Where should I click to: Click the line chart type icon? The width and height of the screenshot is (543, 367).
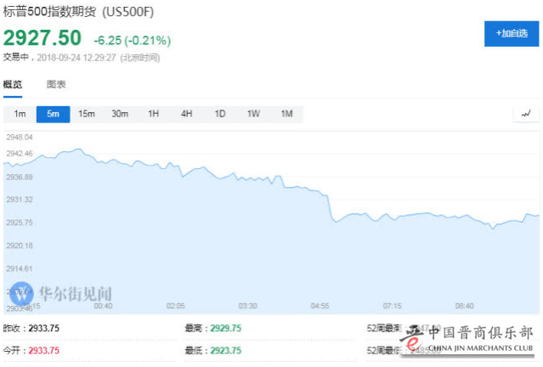coord(526,114)
